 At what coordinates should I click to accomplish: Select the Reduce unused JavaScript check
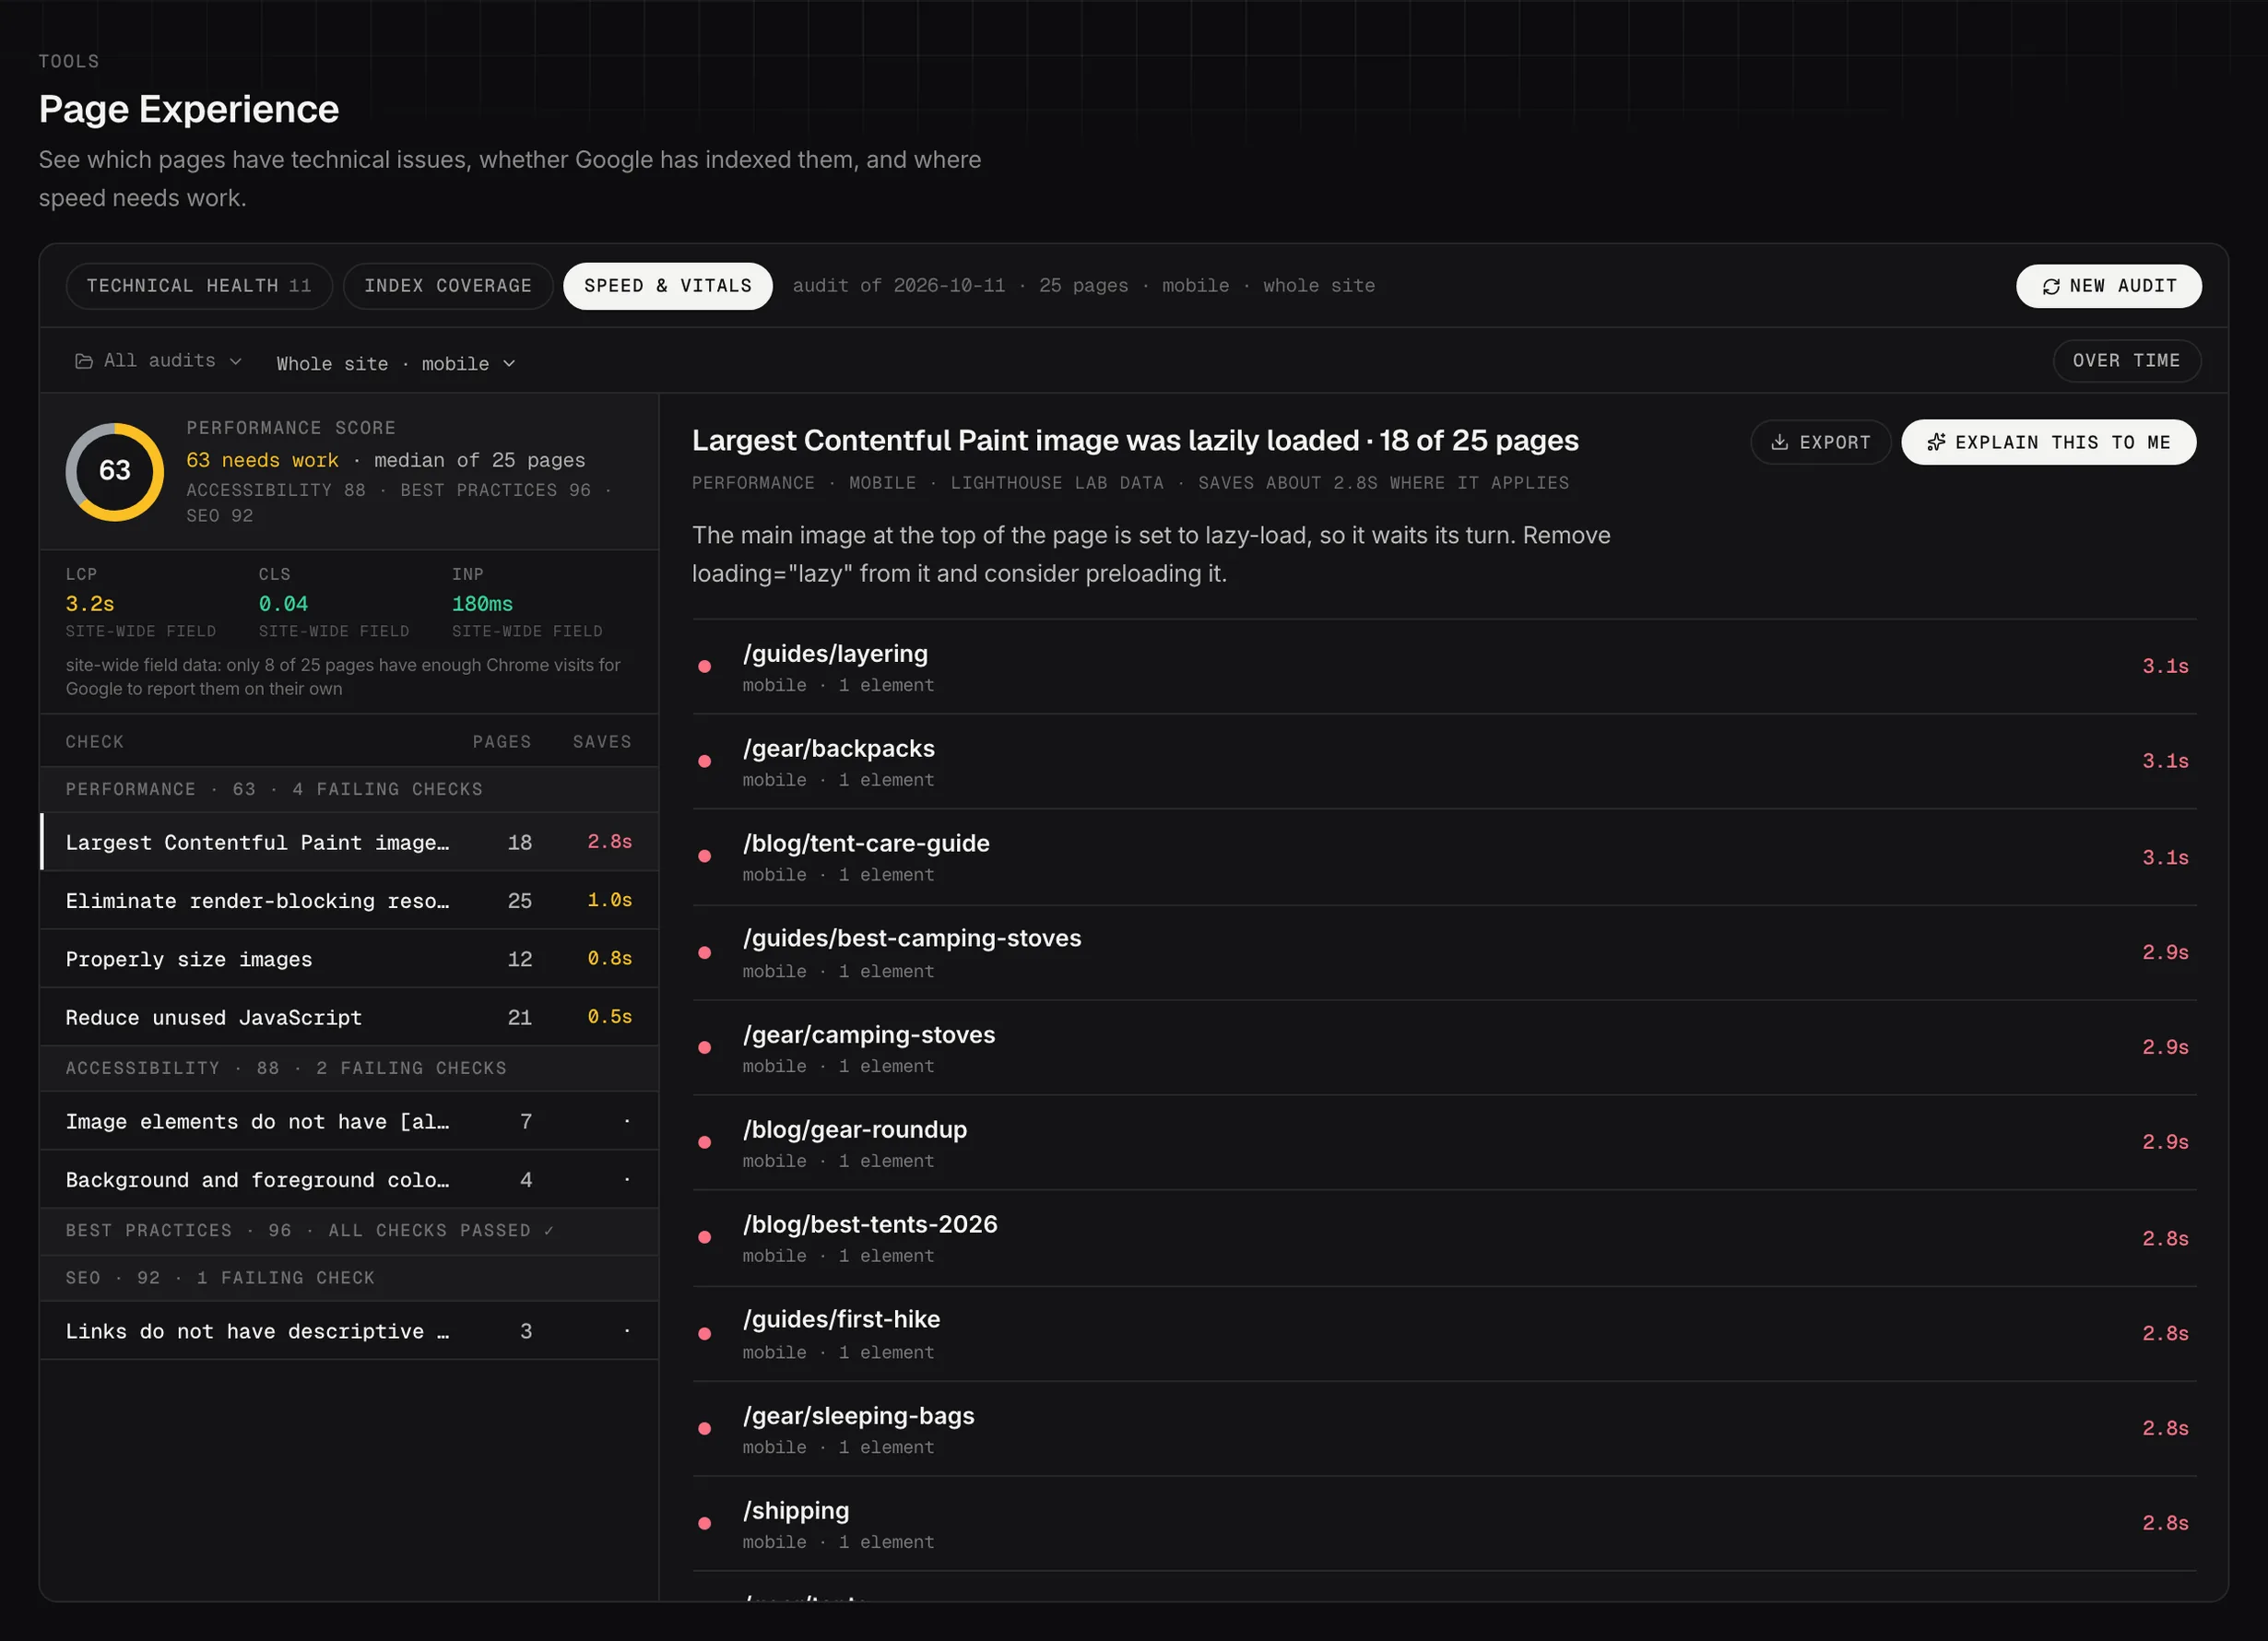(x=349, y=1017)
